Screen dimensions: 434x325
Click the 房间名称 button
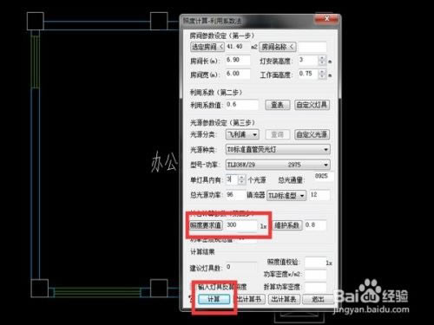point(278,47)
